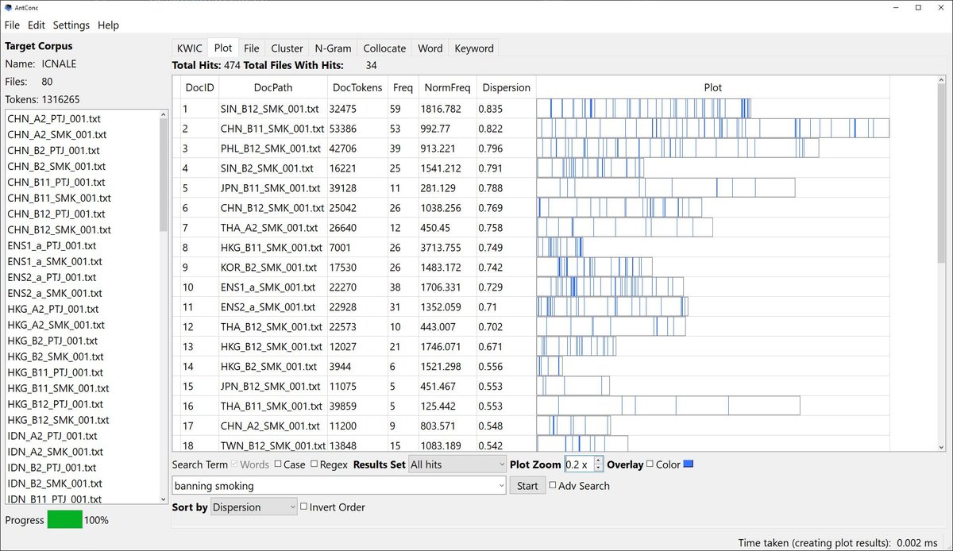Image resolution: width=953 pixels, height=551 pixels.
Task: Open the Sort by Dispersion dropdown
Action: point(254,507)
